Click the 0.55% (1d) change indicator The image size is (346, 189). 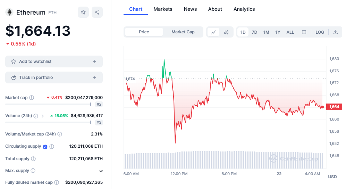click(21, 44)
